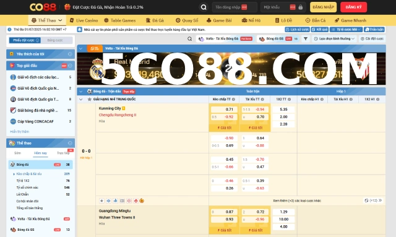Viewport: 396px width, 237px height.
Task: Click the eye view icon under the Kunming match
Action: (x=109, y=200)
